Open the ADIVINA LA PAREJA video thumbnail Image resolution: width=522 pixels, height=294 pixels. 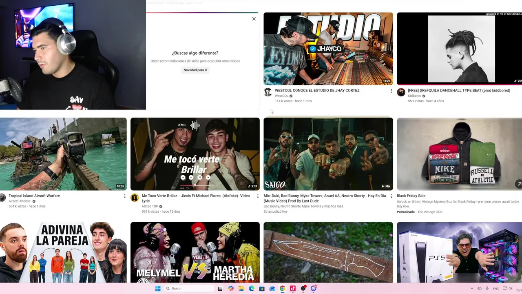[63, 252]
